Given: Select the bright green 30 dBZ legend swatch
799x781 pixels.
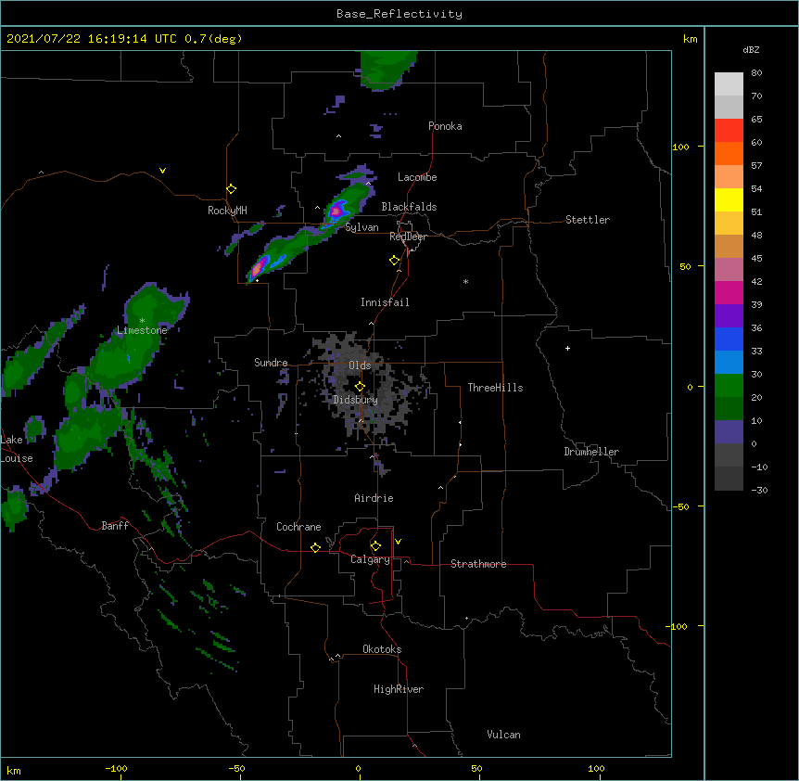Looking at the screenshot, I should [x=729, y=386].
